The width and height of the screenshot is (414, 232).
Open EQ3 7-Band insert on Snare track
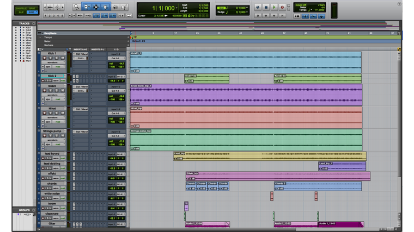pos(81,86)
